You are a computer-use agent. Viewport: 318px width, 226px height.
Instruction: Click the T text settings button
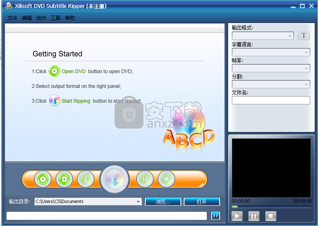point(304,36)
